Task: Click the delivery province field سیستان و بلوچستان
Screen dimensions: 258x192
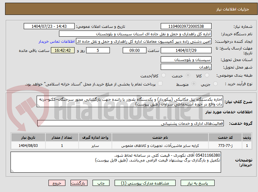Action: 186,60
